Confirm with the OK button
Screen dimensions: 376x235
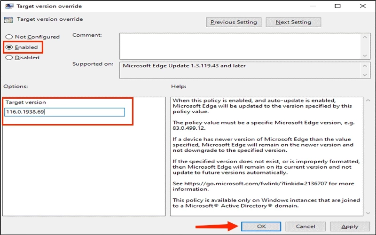(261, 227)
